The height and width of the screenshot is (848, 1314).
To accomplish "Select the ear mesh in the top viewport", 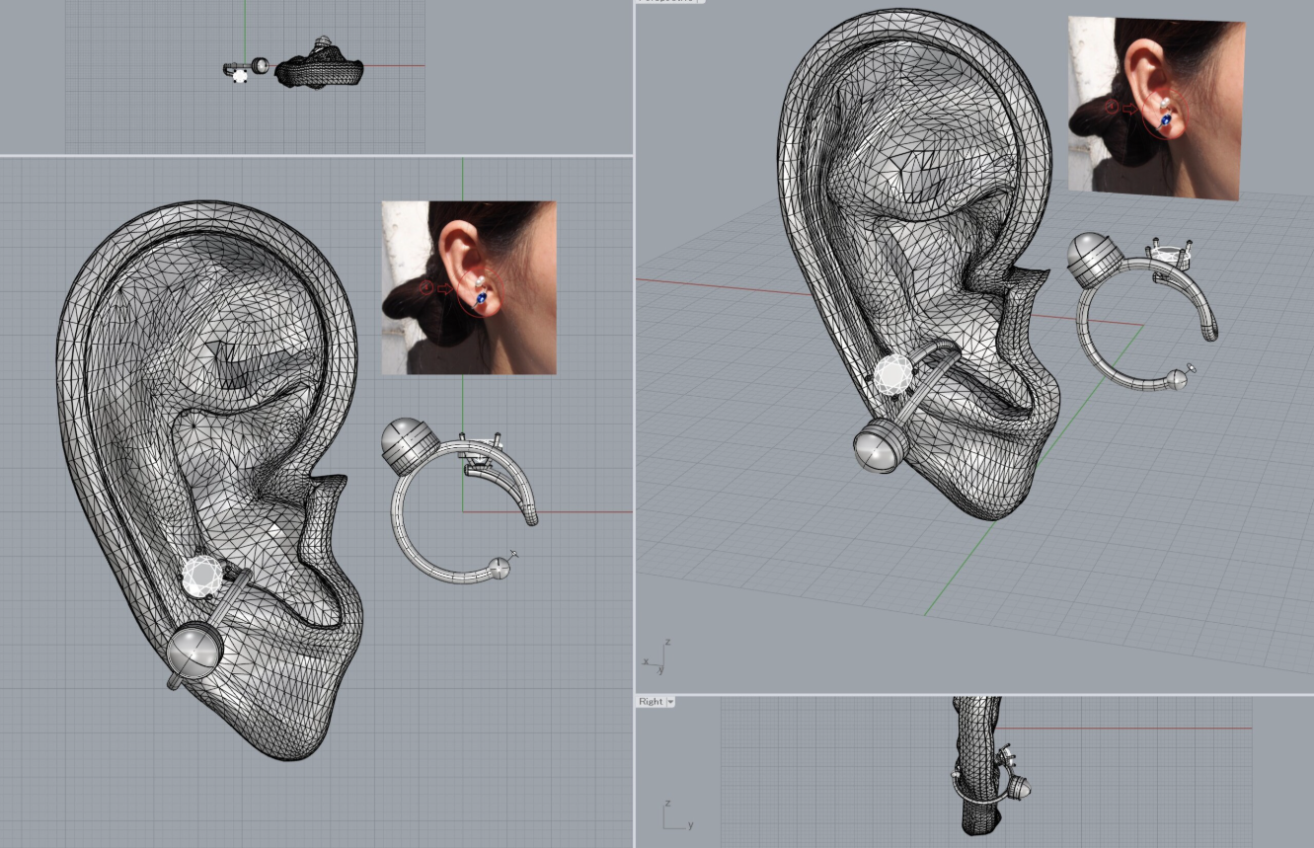I will point(318,67).
